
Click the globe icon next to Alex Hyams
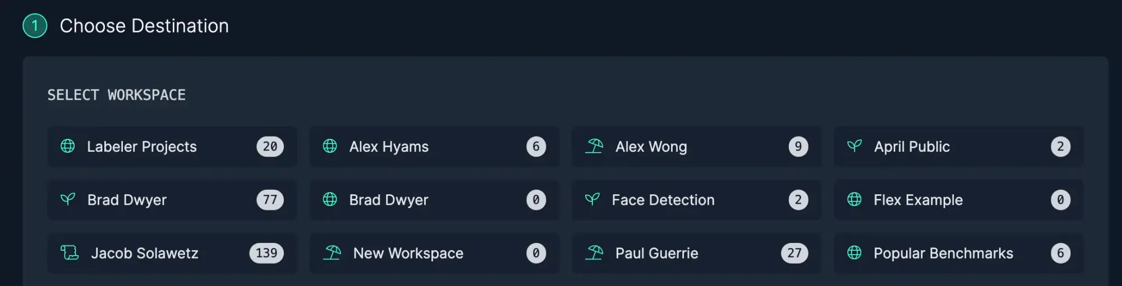[x=330, y=146]
